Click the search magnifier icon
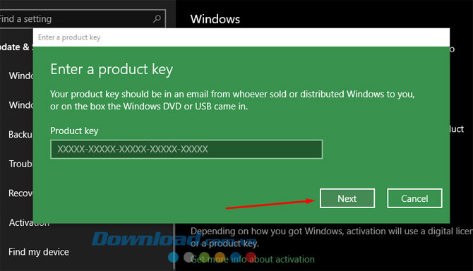This screenshot has width=473, height=271. 157,18
